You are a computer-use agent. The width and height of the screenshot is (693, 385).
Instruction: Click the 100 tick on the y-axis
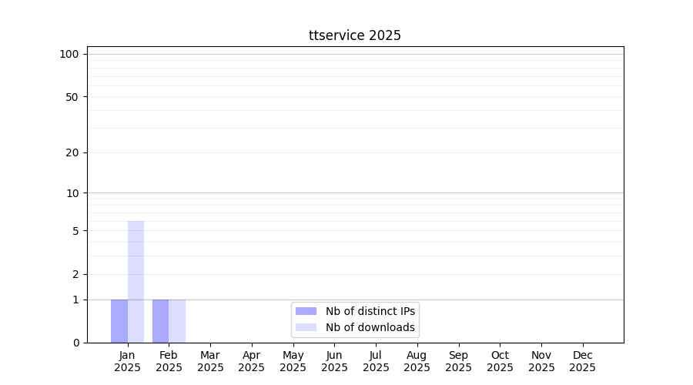click(69, 54)
